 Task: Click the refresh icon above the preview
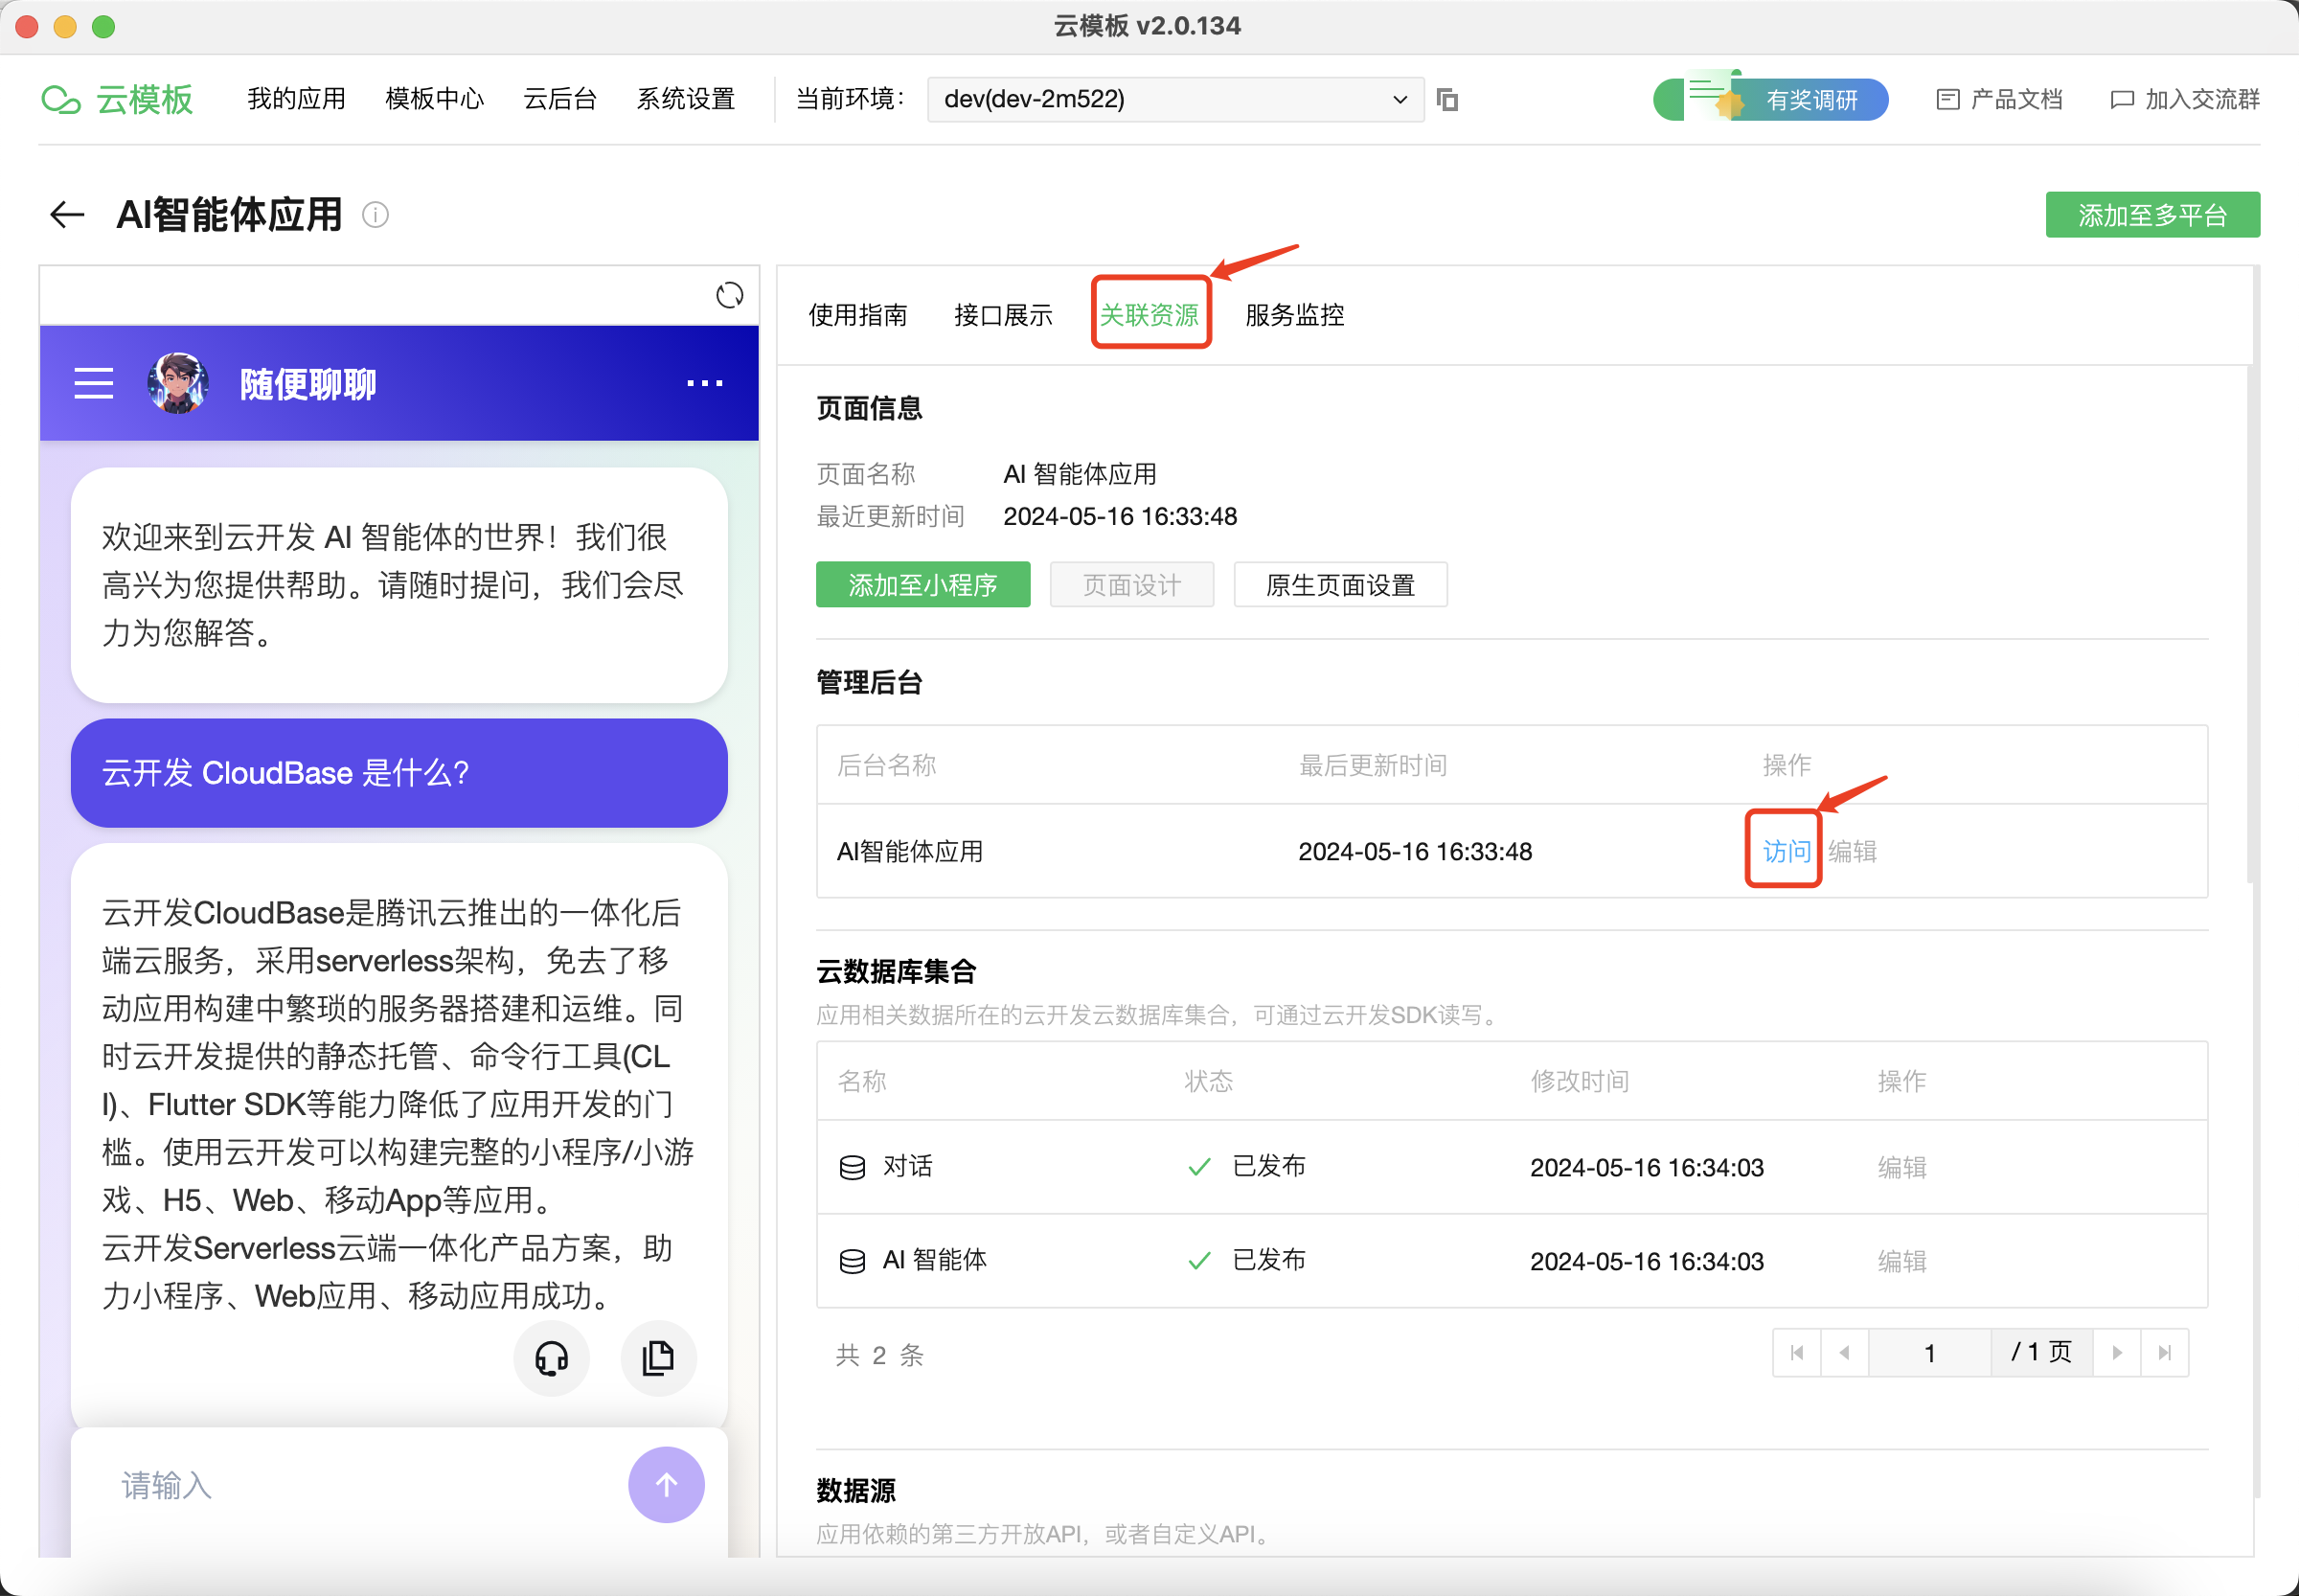click(729, 295)
